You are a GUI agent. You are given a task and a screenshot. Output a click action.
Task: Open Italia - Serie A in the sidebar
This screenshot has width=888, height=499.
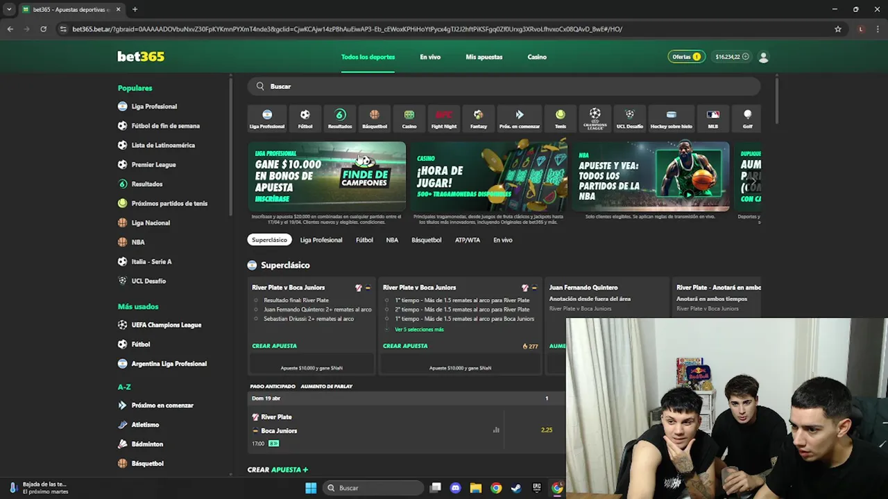[x=151, y=261]
